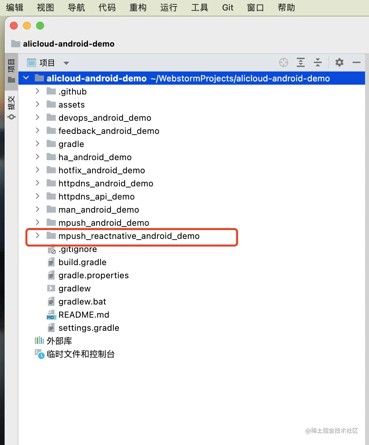Image resolution: width=369 pixels, height=445 pixels.
Task: Open the 视图 menu
Action: point(45,8)
